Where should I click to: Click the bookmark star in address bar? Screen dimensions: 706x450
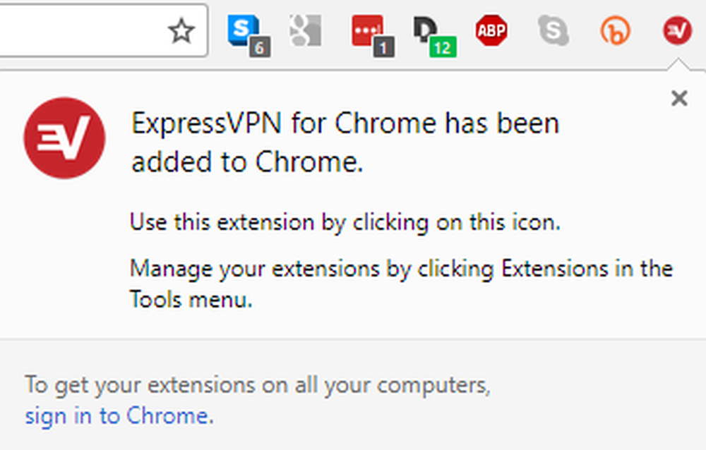(182, 31)
